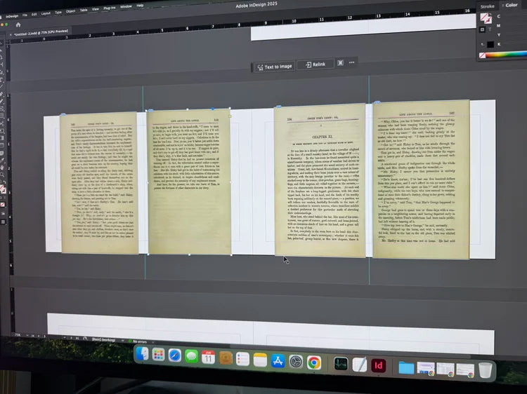Open the Plug-Ins menu
The image size is (527, 394).
[x=110, y=8]
